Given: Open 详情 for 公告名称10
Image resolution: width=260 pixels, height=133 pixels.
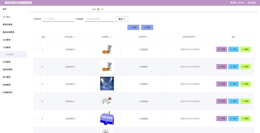Looking at the screenshot, I should [222, 119].
